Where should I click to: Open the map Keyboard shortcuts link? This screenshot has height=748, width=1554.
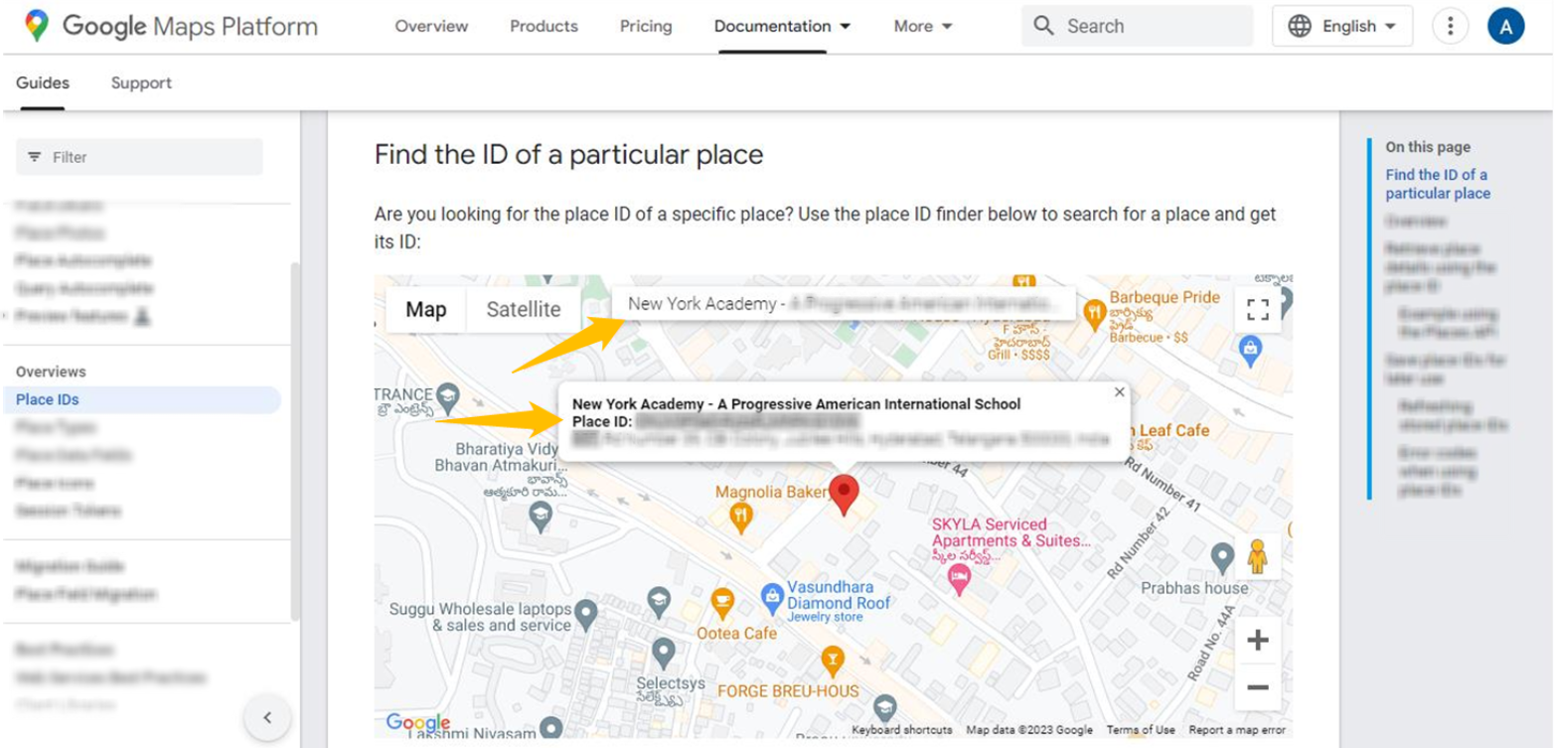[x=902, y=730]
